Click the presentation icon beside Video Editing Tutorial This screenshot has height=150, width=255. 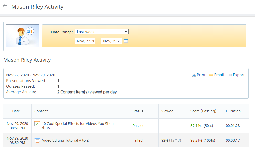pyautogui.click(x=37, y=140)
